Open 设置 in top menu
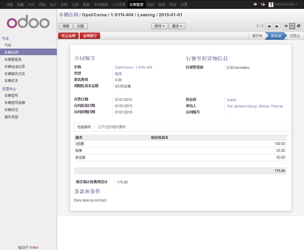Image resolution: width=304 pixels, height=250 pixels. [x=184, y=5]
